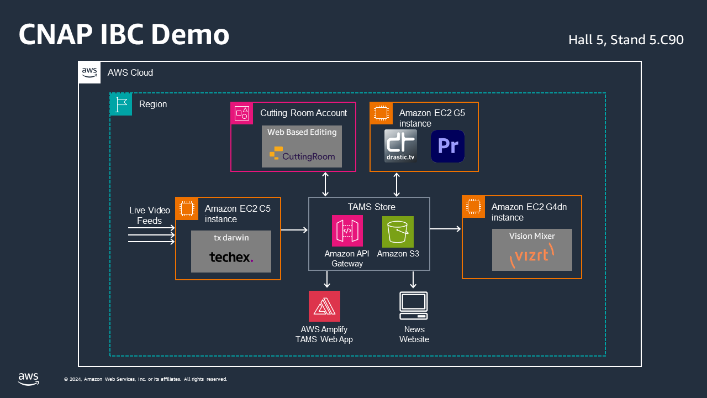The height and width of the screenshot is (398, 707).
Task: Click the Amazon API Gateway icon
Action: (347, 231)
